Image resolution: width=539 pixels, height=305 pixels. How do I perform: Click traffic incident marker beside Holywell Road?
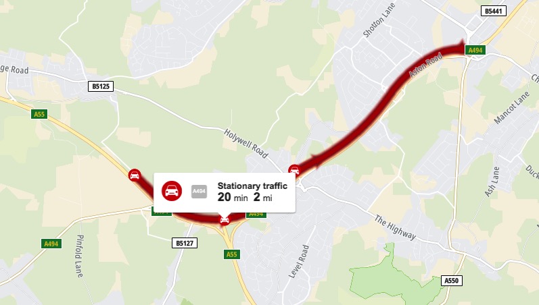coord(294,171)
